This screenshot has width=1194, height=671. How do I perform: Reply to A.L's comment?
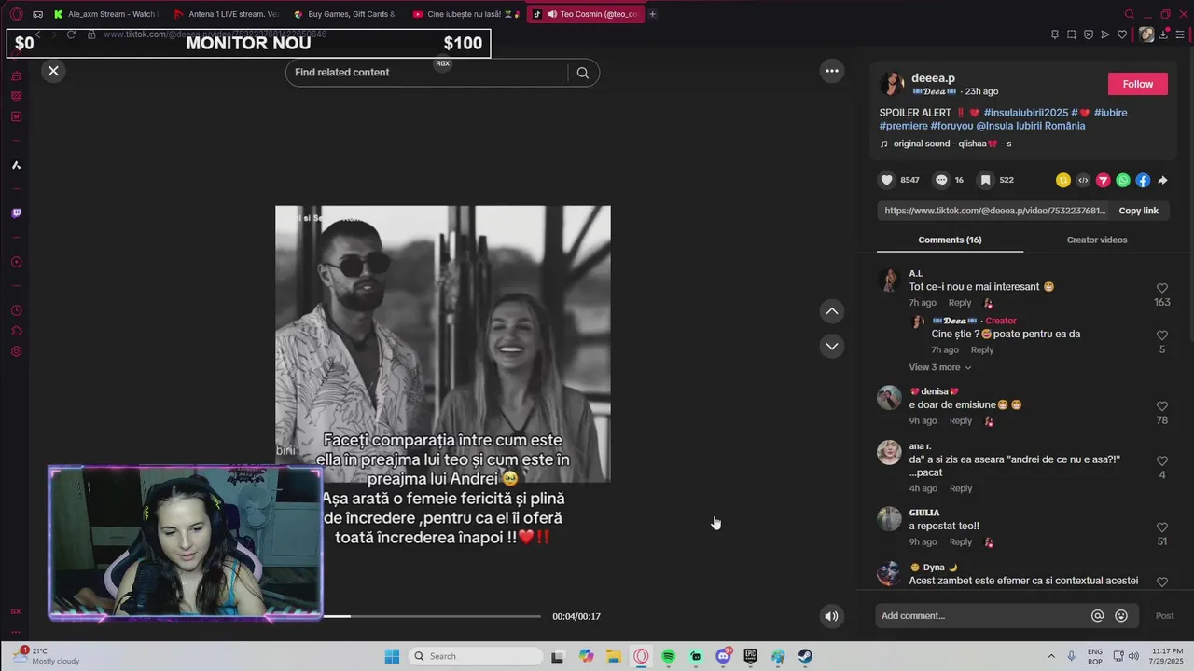[960, 303]
